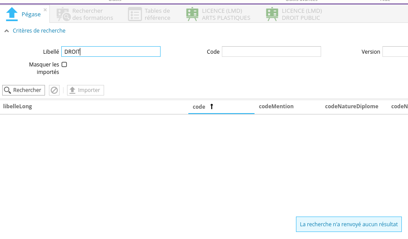408x239 pixels.
Task: Click the magnifying glass search icon
Action: coord(7,90)
